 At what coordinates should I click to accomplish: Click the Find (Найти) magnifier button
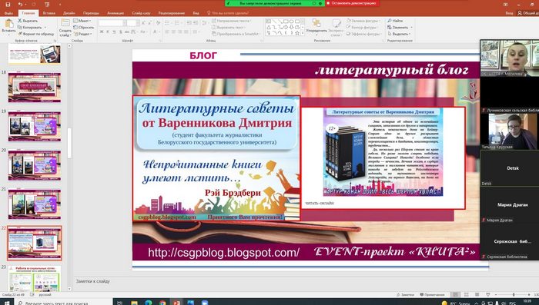click(395, 21)
